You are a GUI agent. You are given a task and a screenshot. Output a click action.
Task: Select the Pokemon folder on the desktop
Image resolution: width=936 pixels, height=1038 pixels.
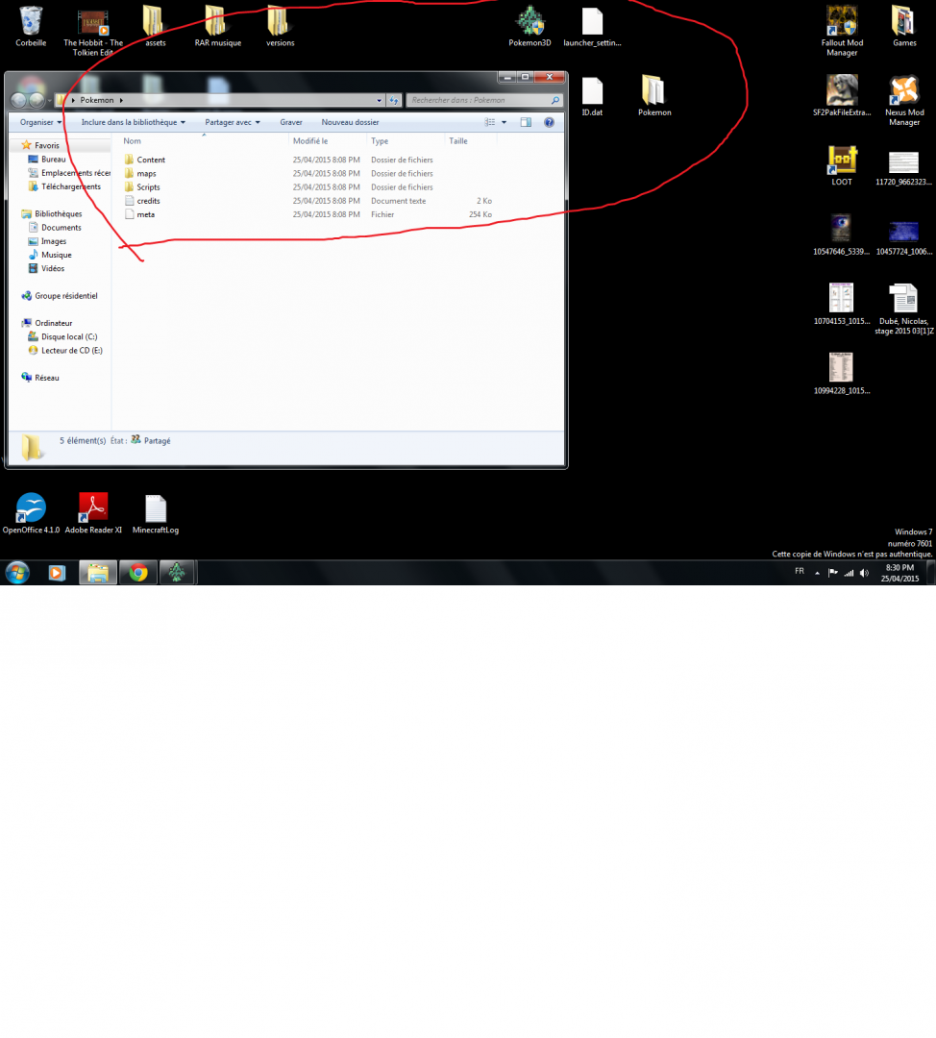[x=654, y=97]
